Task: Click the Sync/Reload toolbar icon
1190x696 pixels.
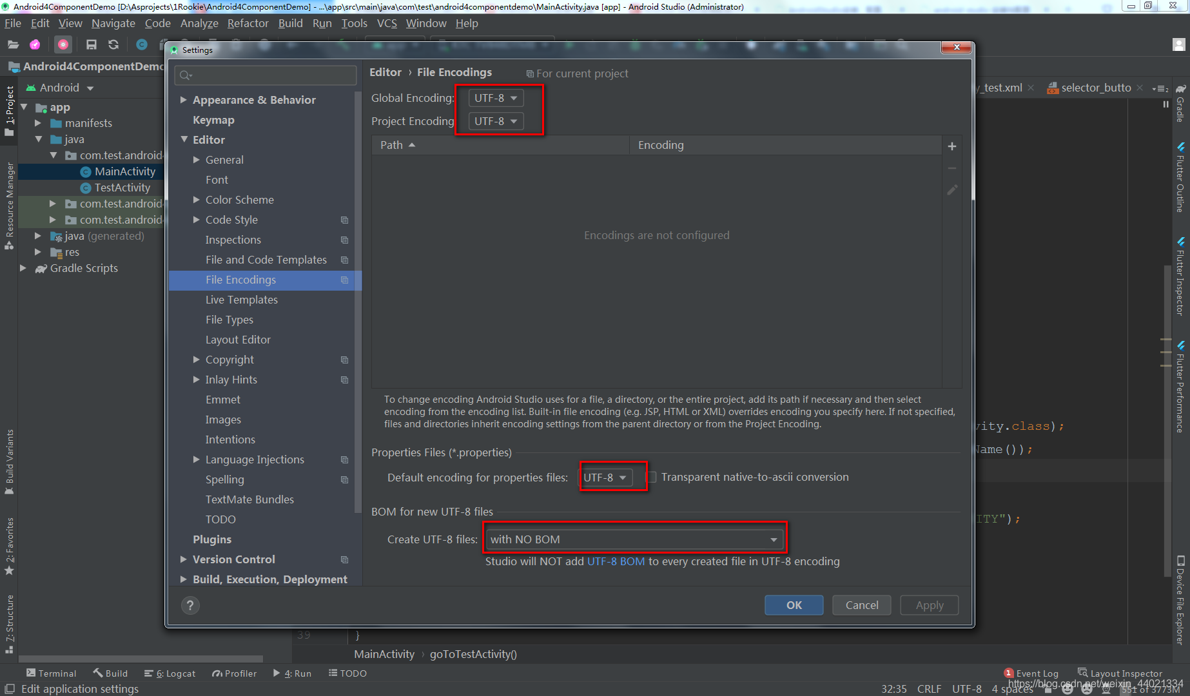Action: pyautogui.click(x=113, y=44)
